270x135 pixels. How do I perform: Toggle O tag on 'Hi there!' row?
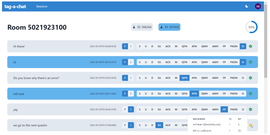click(x=243, y=46)
